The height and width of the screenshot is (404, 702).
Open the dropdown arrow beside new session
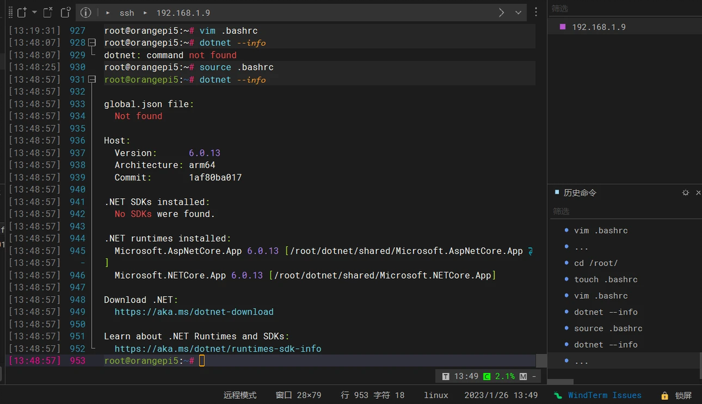point(34,12)
